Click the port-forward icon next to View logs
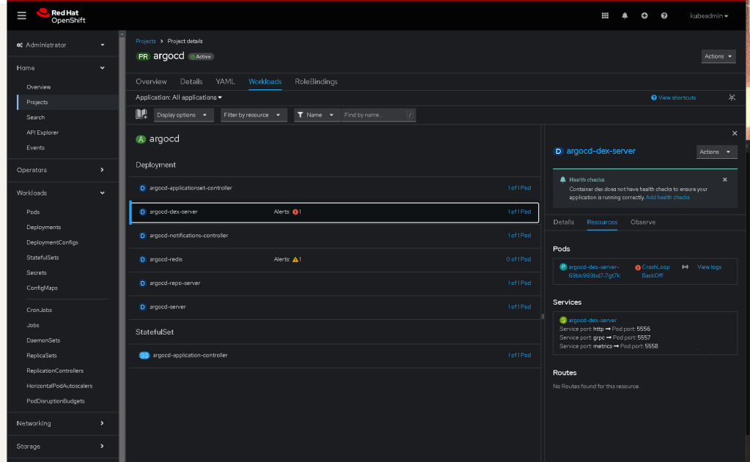Image resolution: width=750 pixels, height=462 pixels. pyautogui.click(x=685, y=267)
